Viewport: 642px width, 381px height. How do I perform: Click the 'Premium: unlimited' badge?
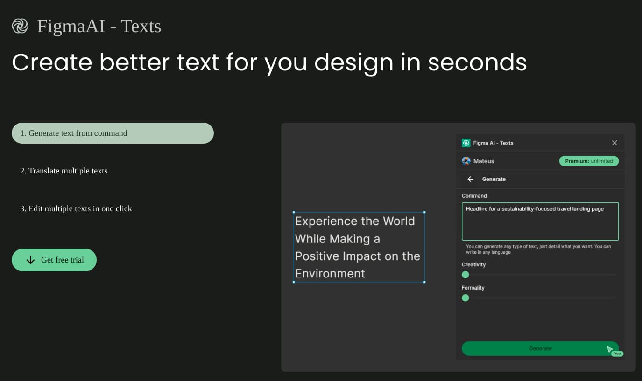coord(589,161)
